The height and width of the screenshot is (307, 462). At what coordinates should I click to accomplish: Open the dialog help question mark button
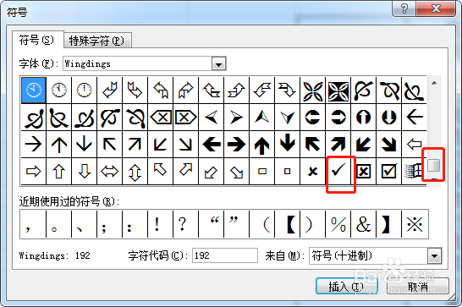(404, 8)
